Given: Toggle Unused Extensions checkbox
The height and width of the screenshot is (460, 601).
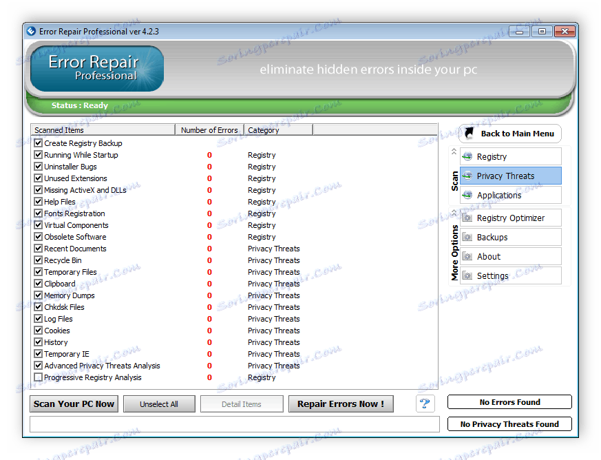Looking at the screenshot, I should [x=38, y=178].
